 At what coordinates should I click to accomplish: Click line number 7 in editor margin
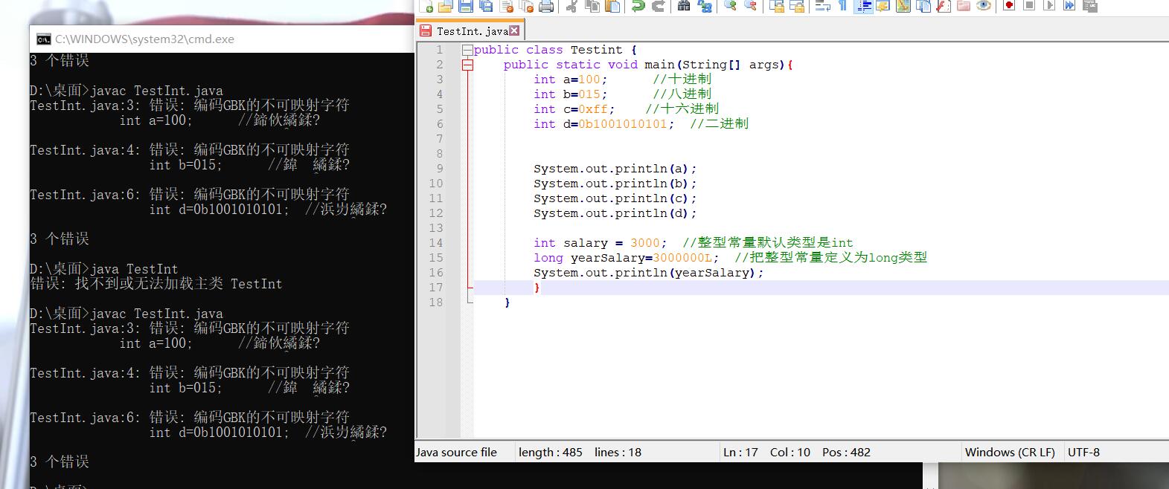[440, 139]
